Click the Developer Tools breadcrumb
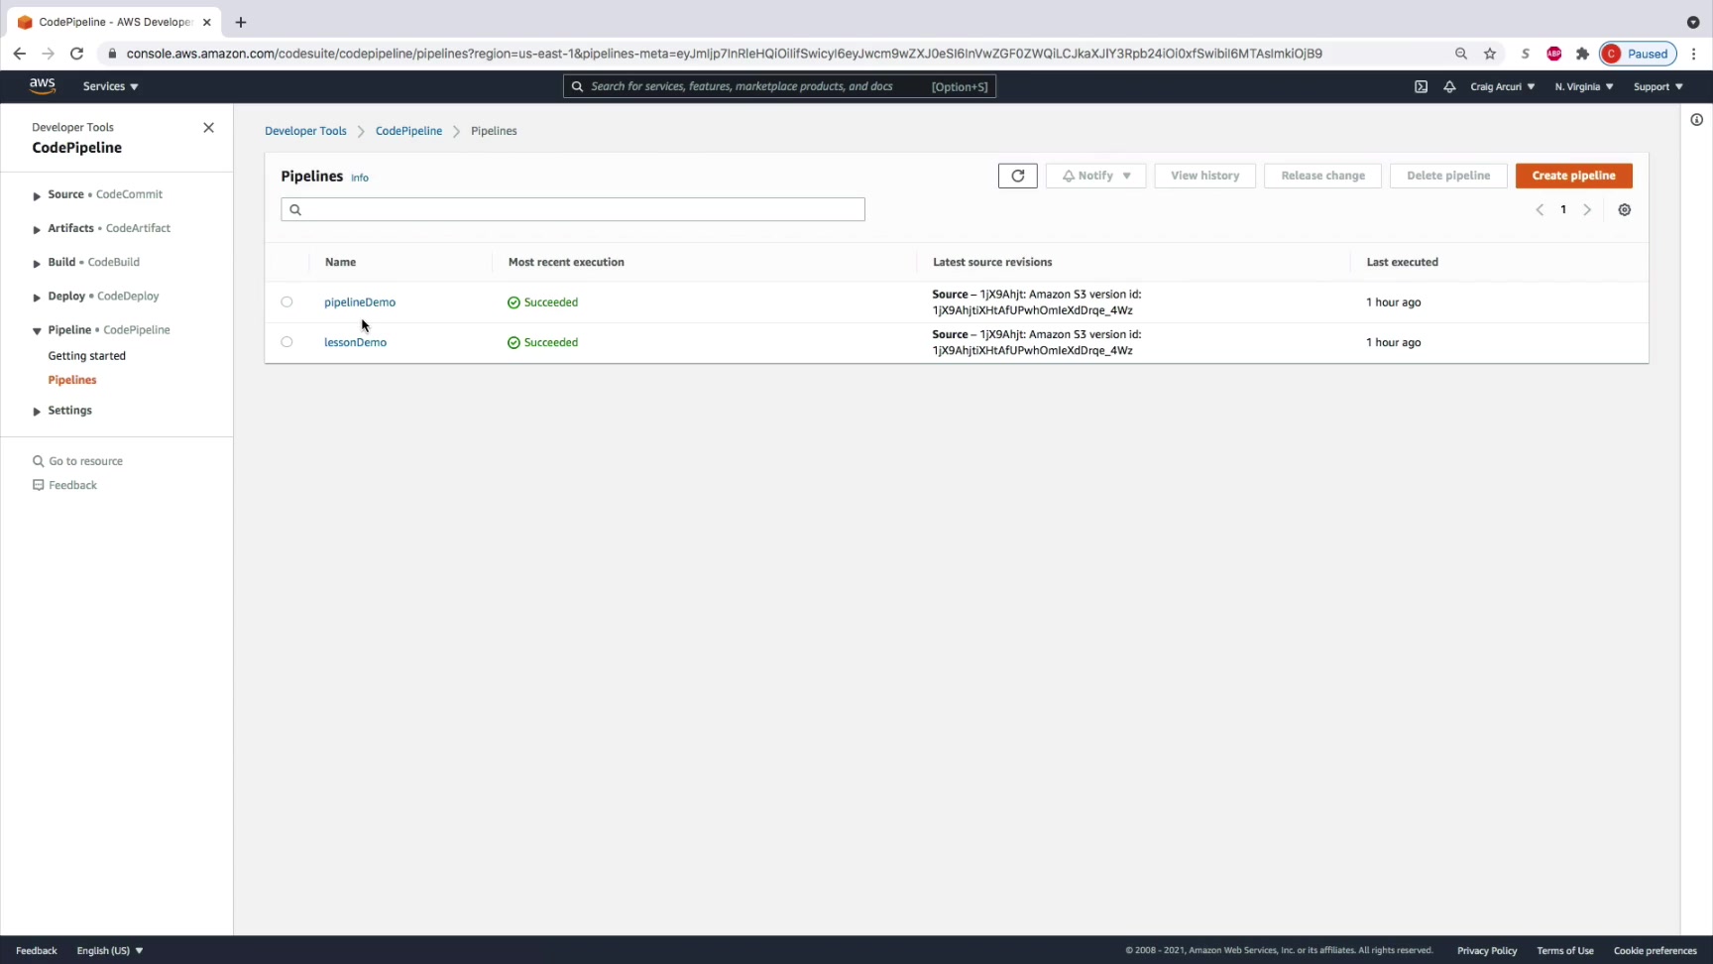This screenshot has width=1713, height=964. pyautogui.click(x=305, y=131)
